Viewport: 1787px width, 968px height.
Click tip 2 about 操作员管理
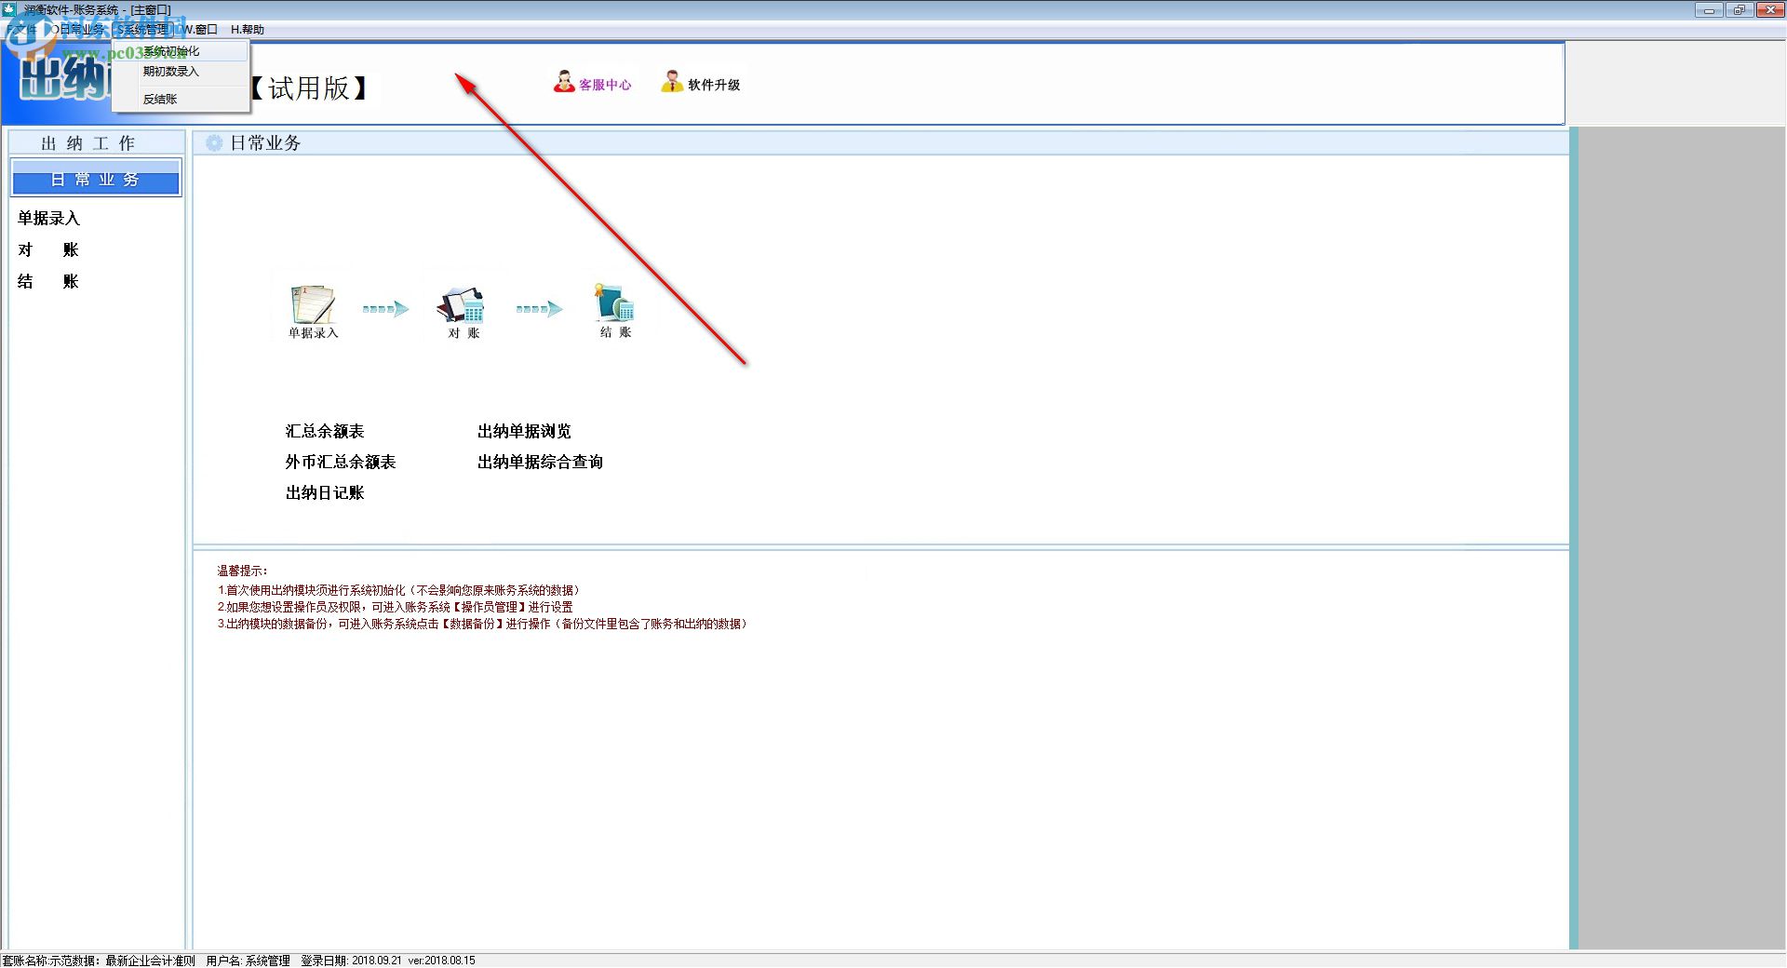tap(396, 607)
